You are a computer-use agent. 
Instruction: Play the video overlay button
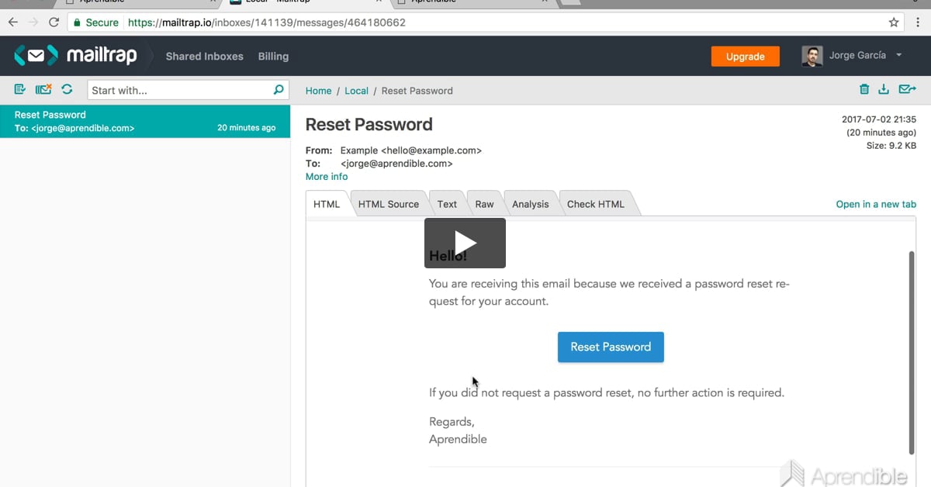(465, 243)
